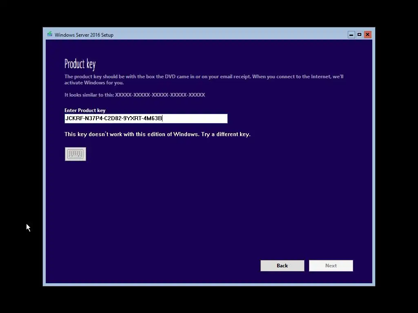Click the error message 'This key doesn't work'
418x313 pixels.
157,134
